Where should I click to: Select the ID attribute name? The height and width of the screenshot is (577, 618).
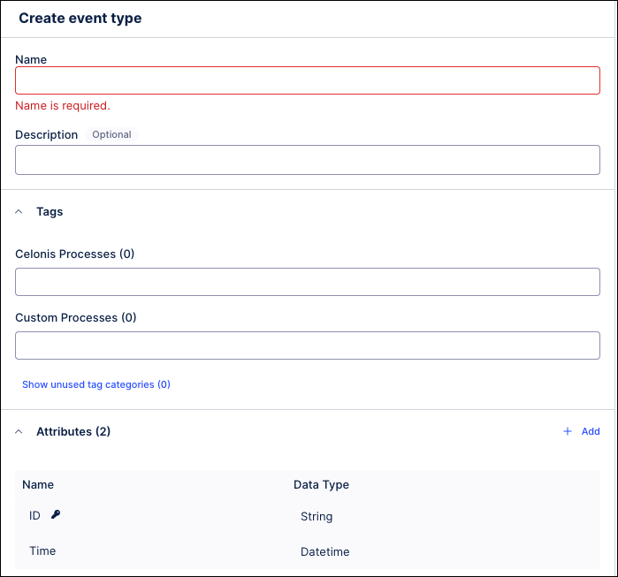click(35, 515)
